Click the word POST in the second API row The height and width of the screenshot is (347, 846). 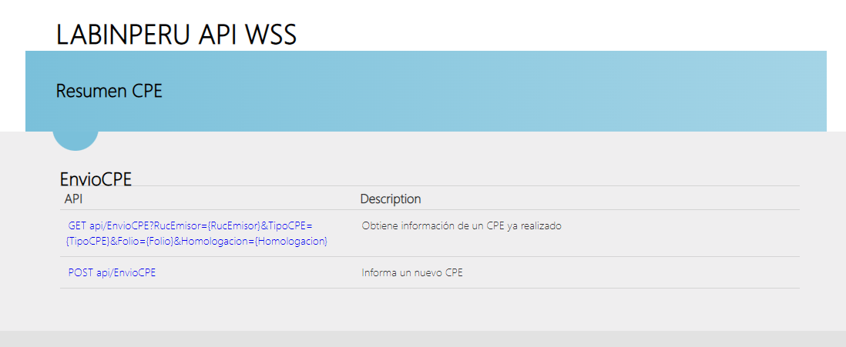(80, 272)
